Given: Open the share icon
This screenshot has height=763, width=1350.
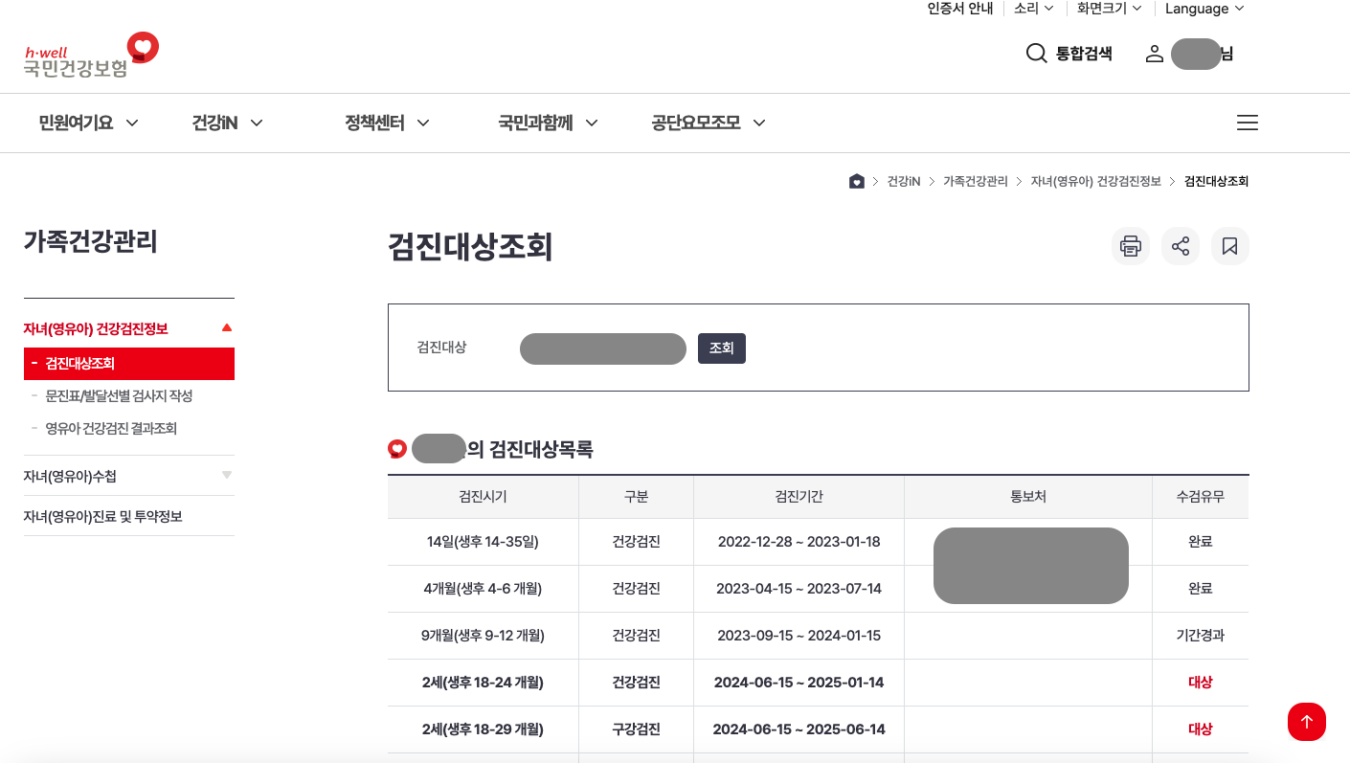Looking at the screenshot, I should coord(1181,246).
